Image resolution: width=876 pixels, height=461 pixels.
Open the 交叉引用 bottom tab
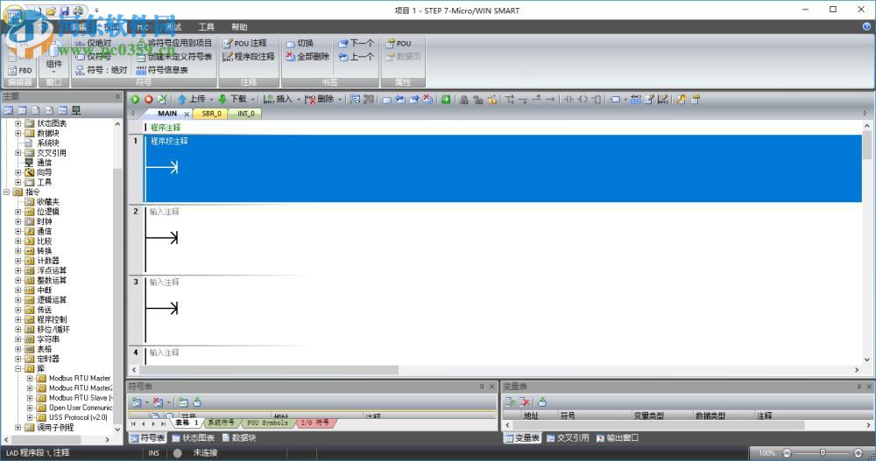pos(568,438)
